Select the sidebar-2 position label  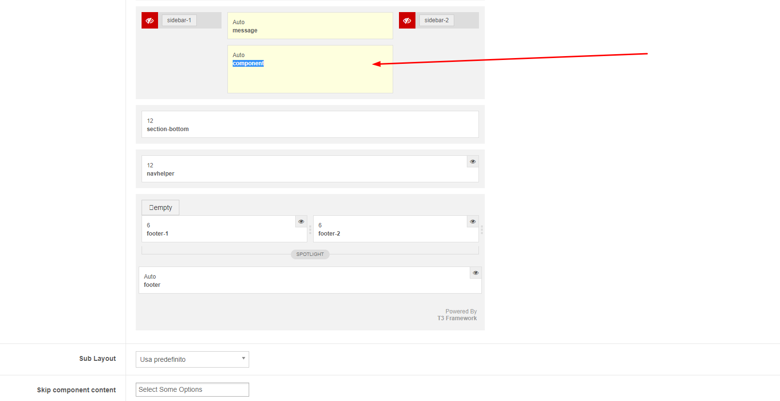click(436, 20)
